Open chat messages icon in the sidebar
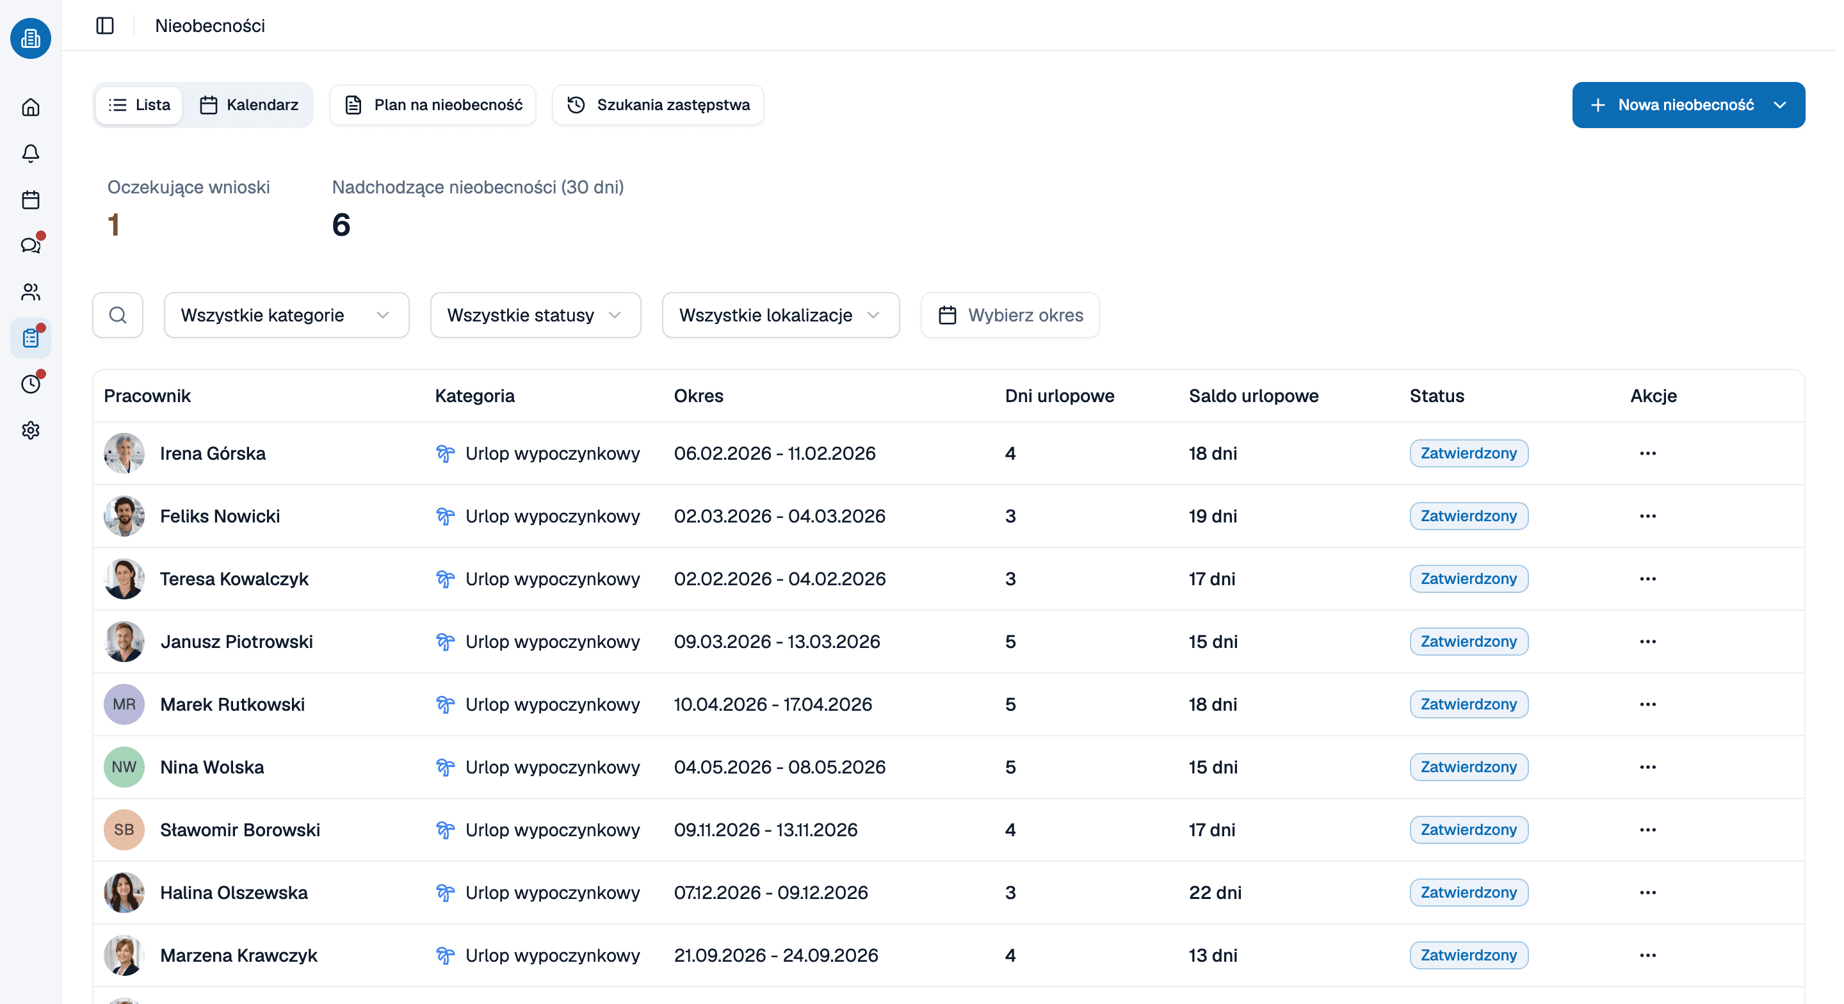 coord(30,246)
